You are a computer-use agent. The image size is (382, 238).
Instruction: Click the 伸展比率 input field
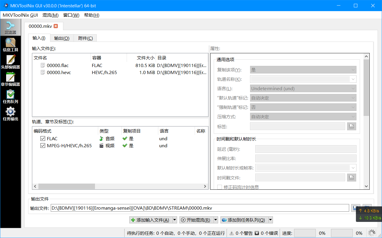[306, 158]
